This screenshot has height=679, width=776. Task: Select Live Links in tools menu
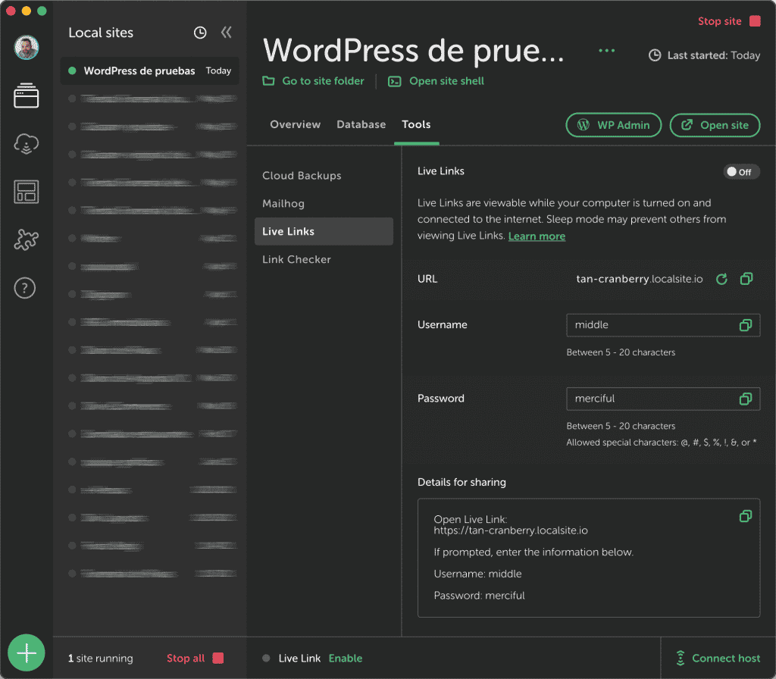click(x=324, y=231)
